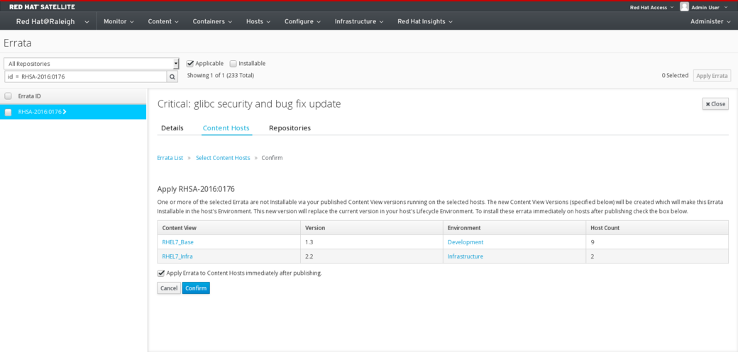Expand the Monitor menu
This screenshot has height=352, width=738.
coord(119,22)
